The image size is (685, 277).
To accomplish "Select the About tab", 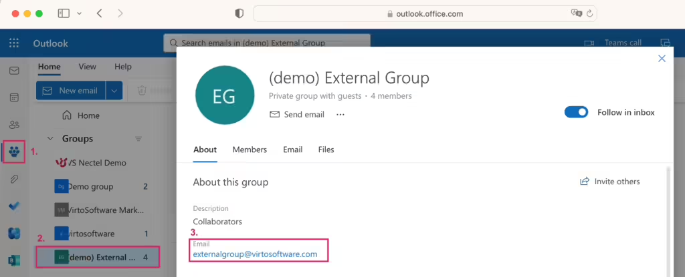I will (205, 150).
